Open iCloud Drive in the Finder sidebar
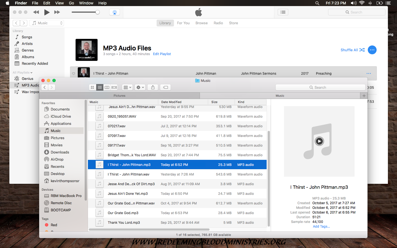 61,116
